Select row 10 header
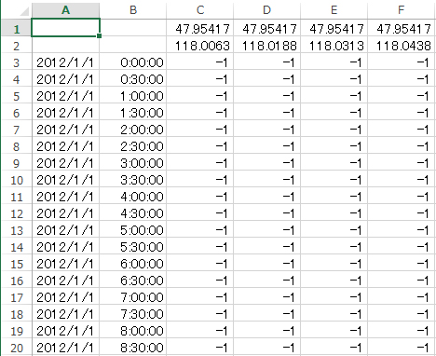Screen dimensions: 436x356 (16, 180)
